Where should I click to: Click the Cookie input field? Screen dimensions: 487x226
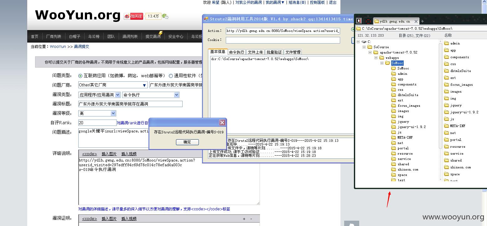[283, 40]
